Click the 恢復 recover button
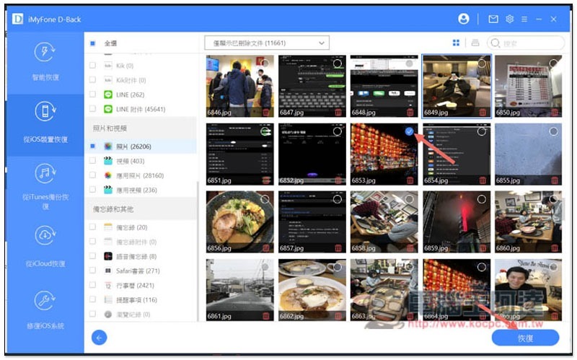This screenshot has width=577, height=360. click(x=525, y=338)
